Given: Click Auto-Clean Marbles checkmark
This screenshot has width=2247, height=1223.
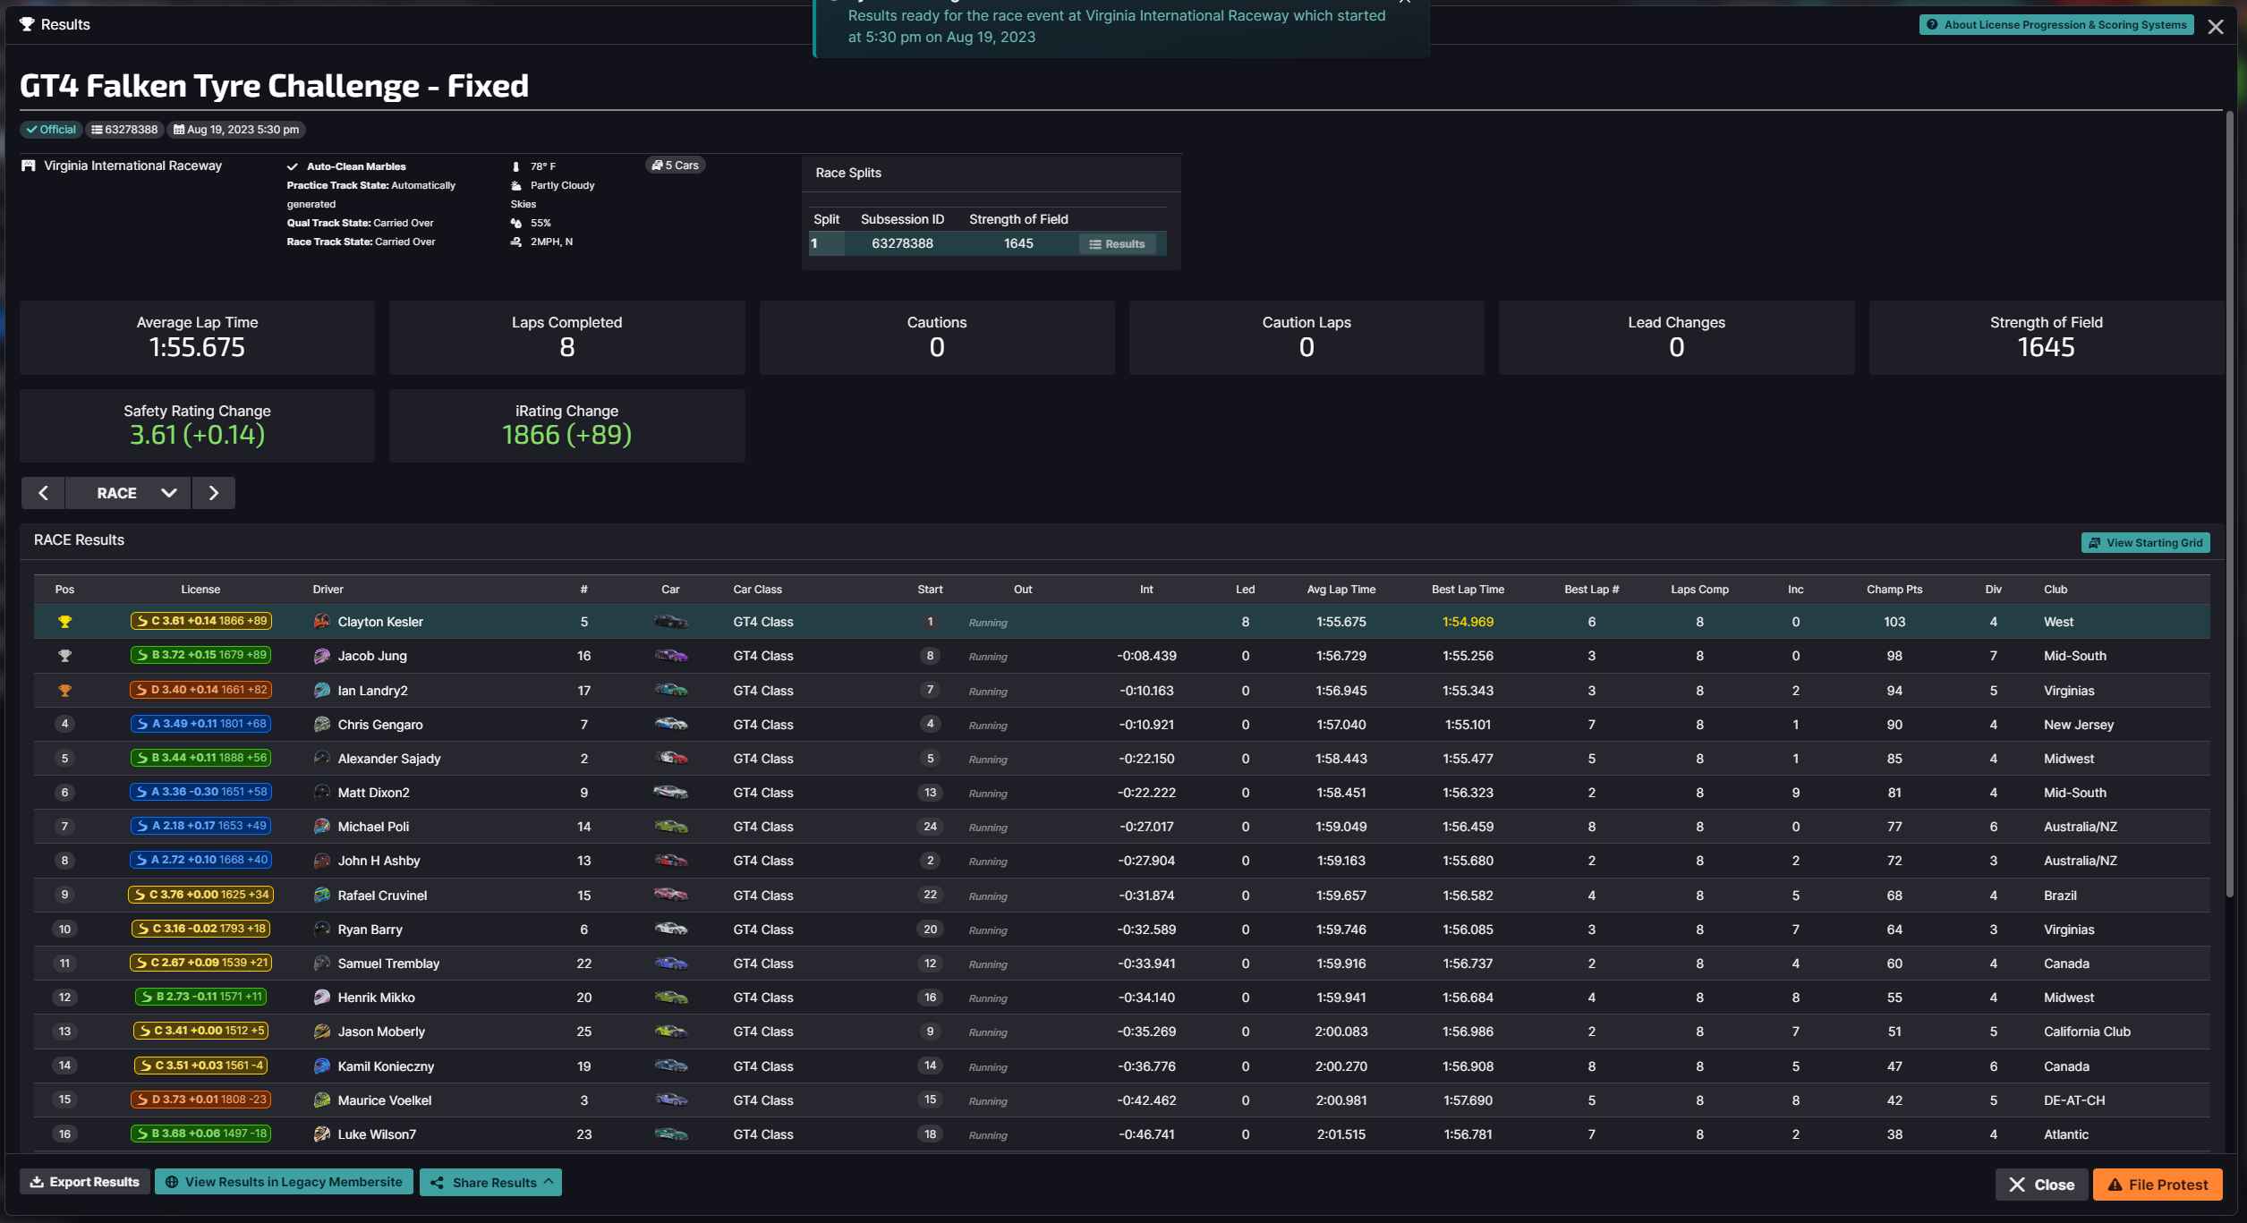Looking at the screenshot, I should point(292,166).
